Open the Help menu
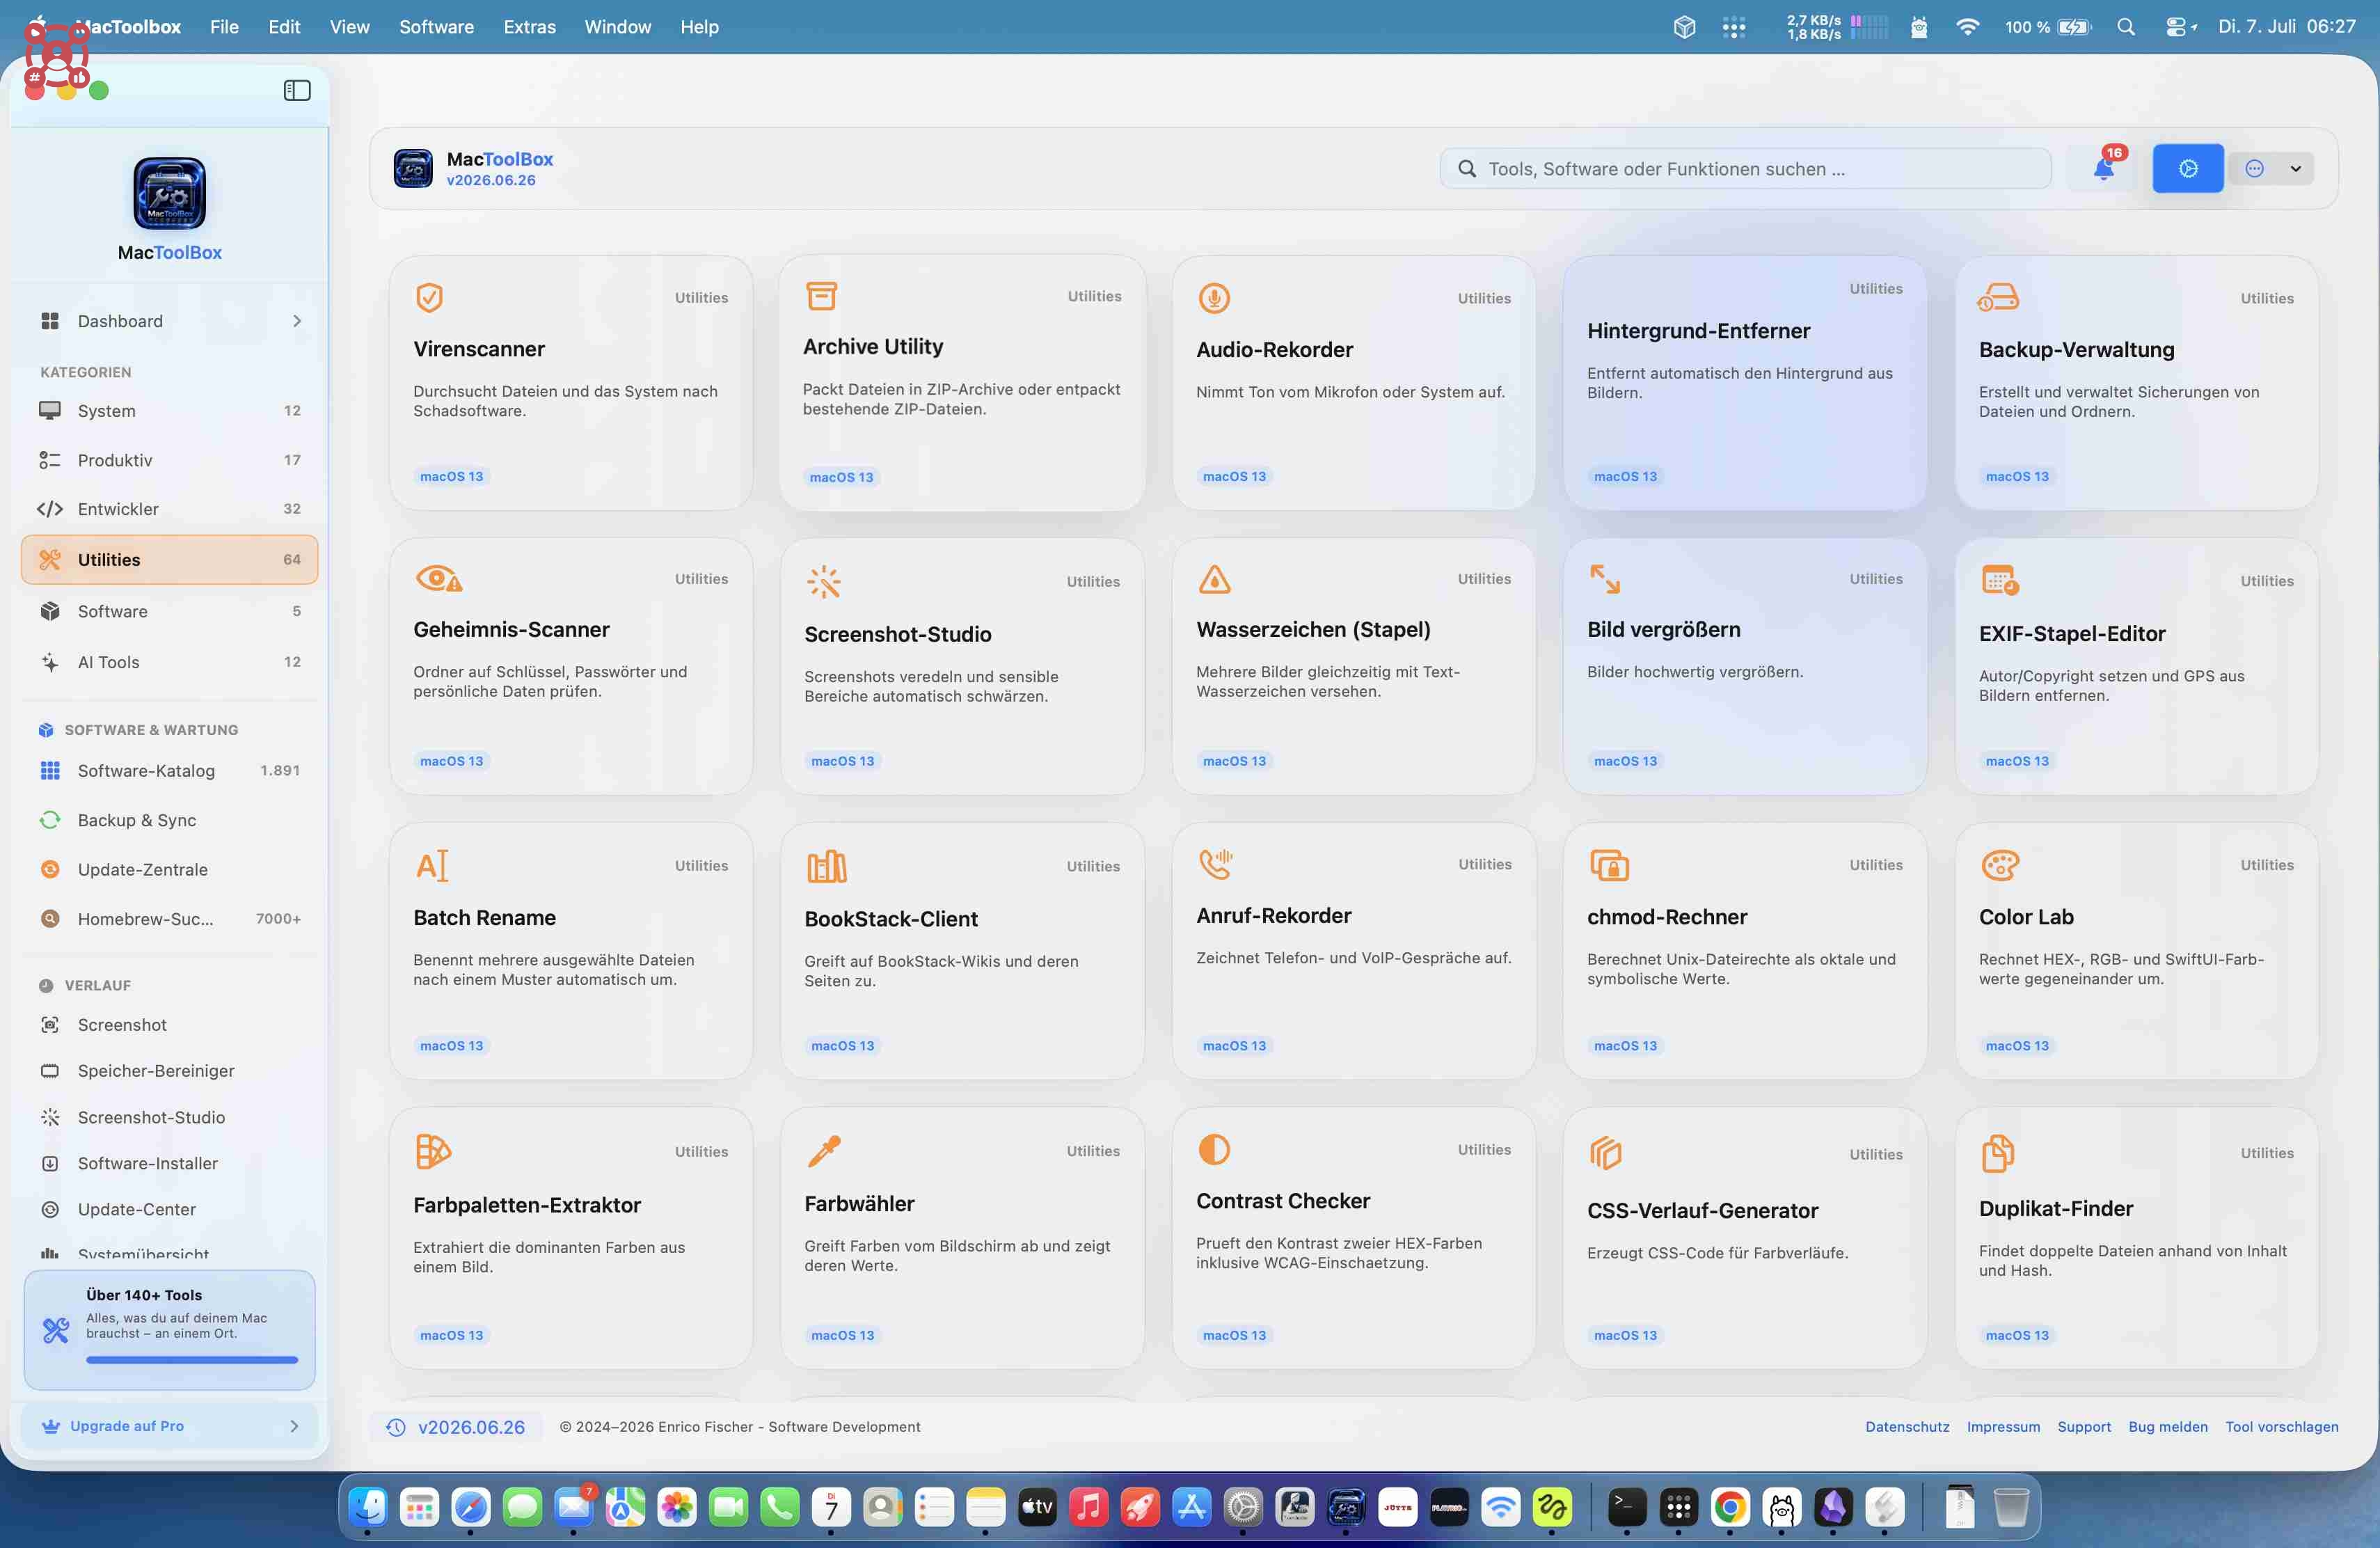This screenshot has height=1548, width=2380. tap(699, 27)
